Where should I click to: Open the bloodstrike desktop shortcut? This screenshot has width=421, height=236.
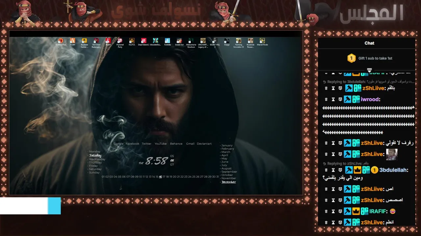point(156,42)
